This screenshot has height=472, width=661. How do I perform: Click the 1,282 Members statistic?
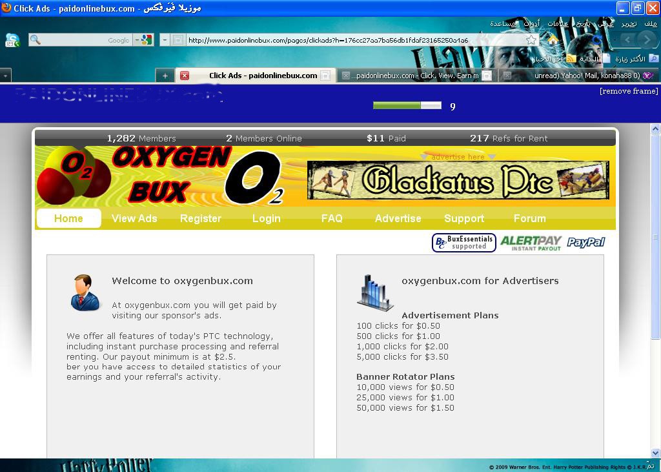click(141, 138)
